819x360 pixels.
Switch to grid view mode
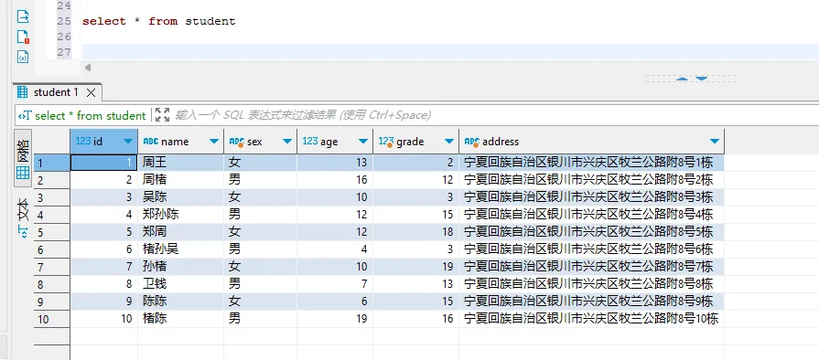(x=23, y=163)
